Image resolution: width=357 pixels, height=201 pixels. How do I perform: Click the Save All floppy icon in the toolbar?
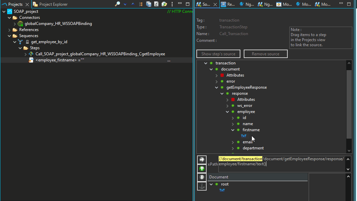tap(149, 4)
